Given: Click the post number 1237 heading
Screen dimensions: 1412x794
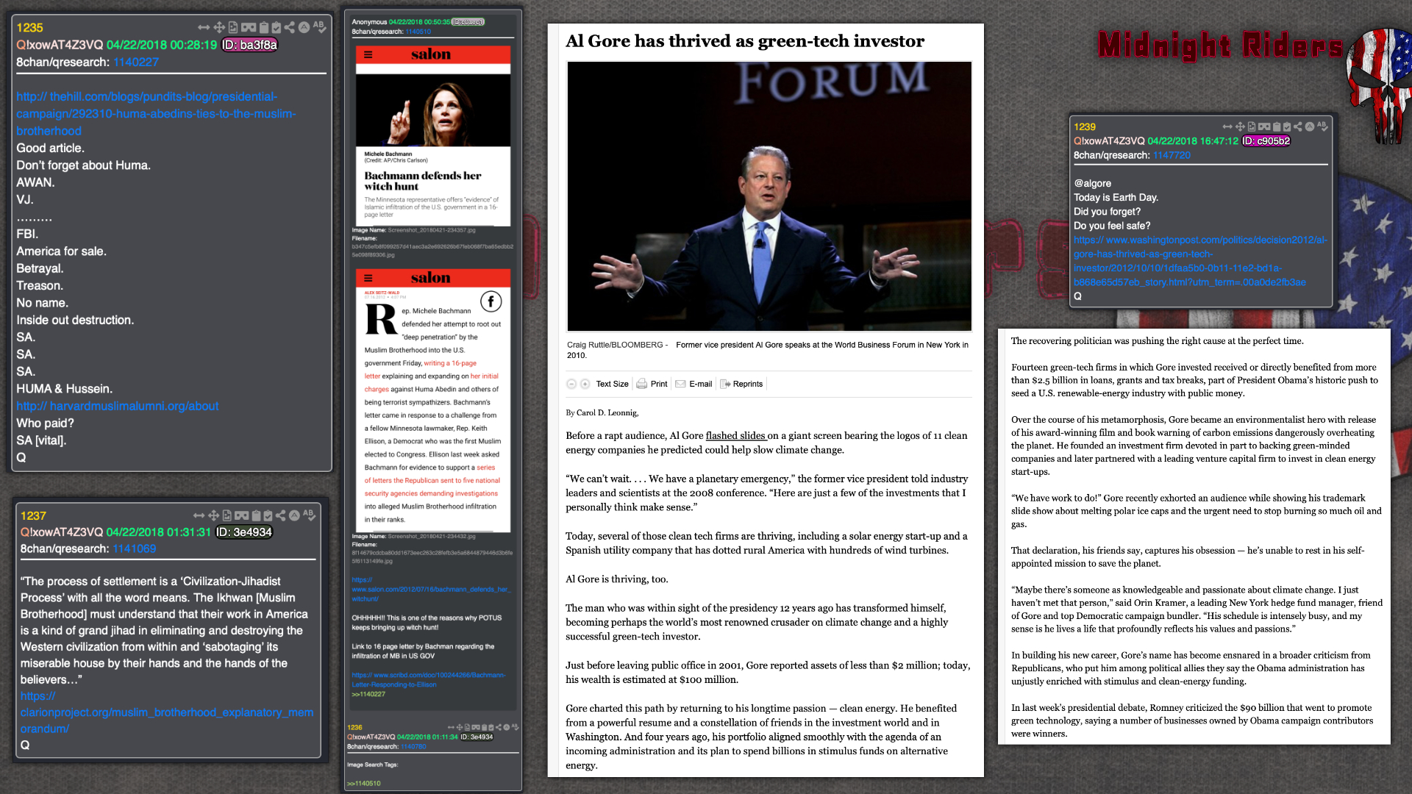Looking at the screenshot, I should pos(33,515).
